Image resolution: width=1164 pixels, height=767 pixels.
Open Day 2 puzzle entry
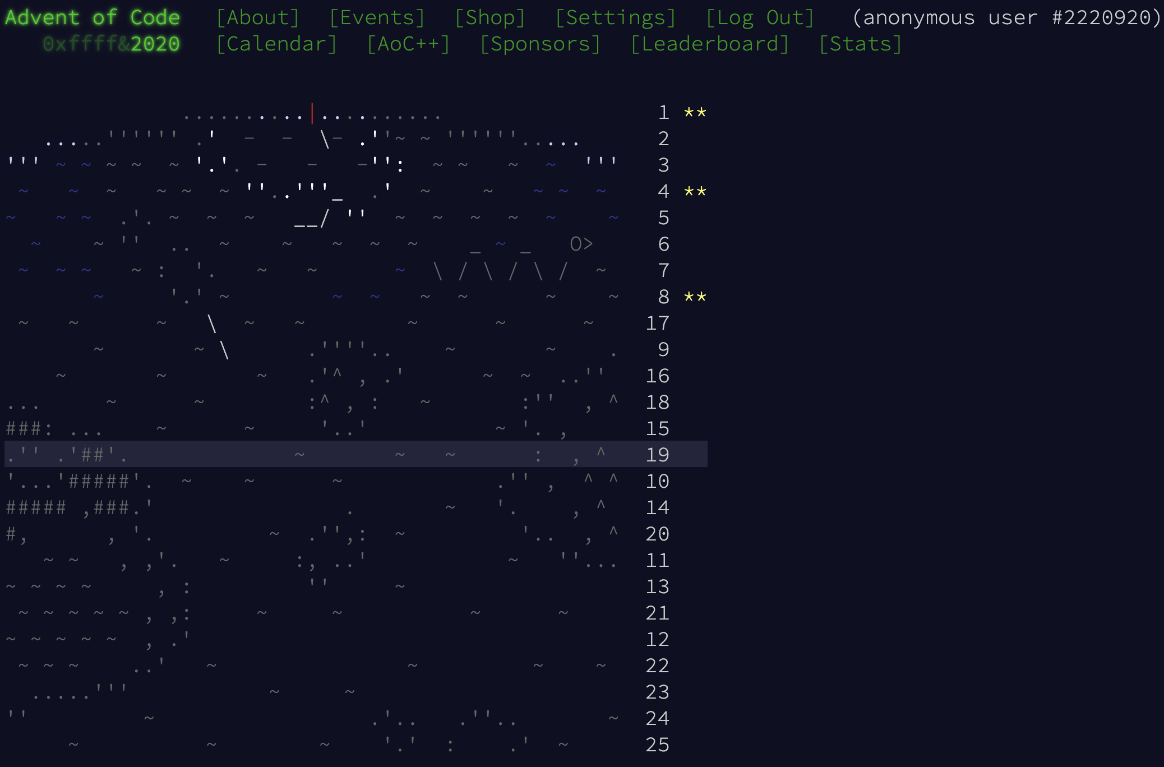[664, 139]
